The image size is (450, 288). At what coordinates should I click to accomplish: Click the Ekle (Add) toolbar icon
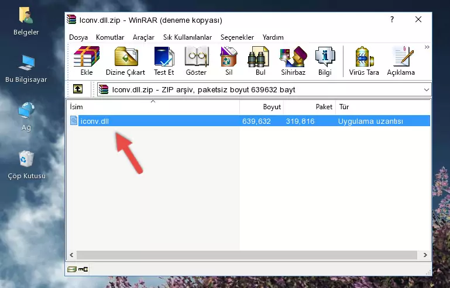coord(87,61)
